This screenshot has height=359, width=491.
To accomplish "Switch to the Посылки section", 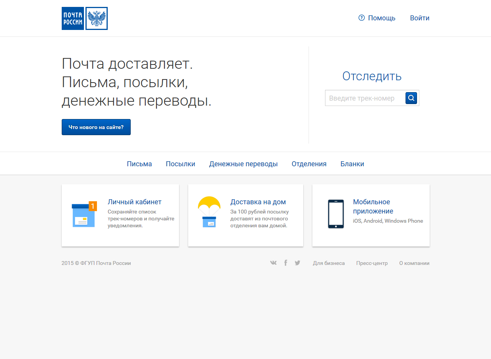I will coord(181,164).
